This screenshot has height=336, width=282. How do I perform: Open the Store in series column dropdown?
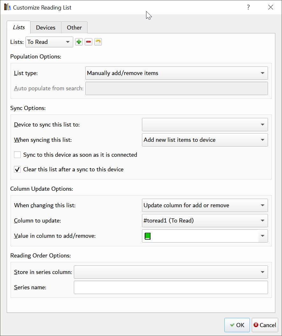(x=171, y=272)
